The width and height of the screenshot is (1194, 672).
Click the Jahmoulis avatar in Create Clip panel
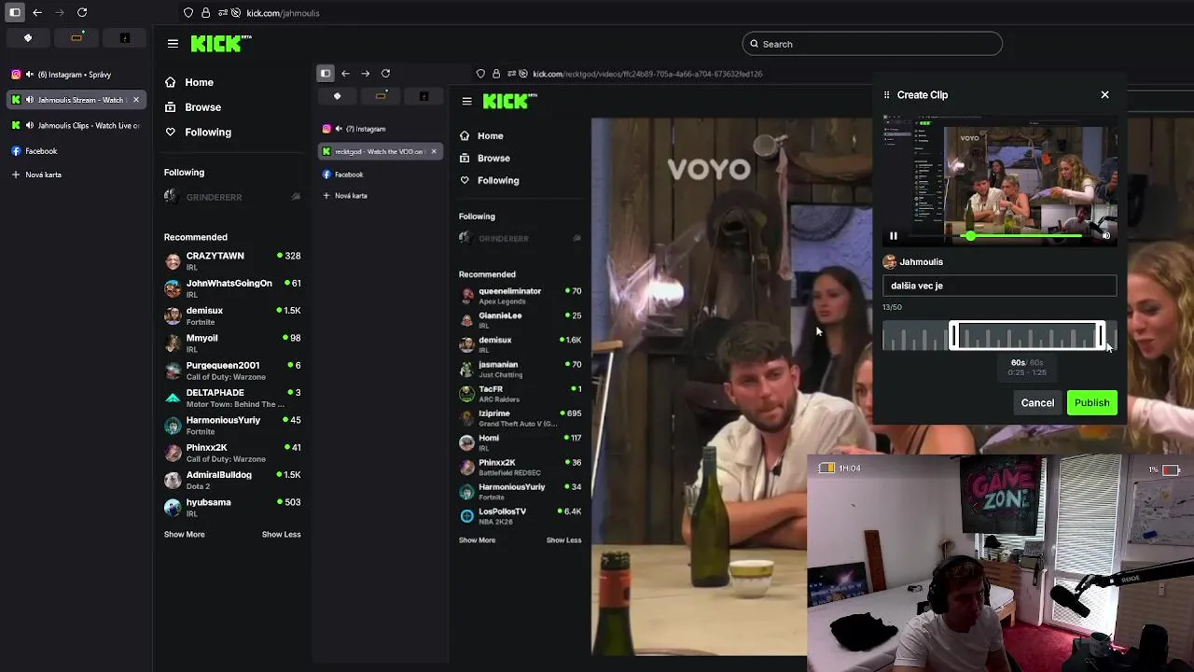pyautogui.click(x=890, y=262)
